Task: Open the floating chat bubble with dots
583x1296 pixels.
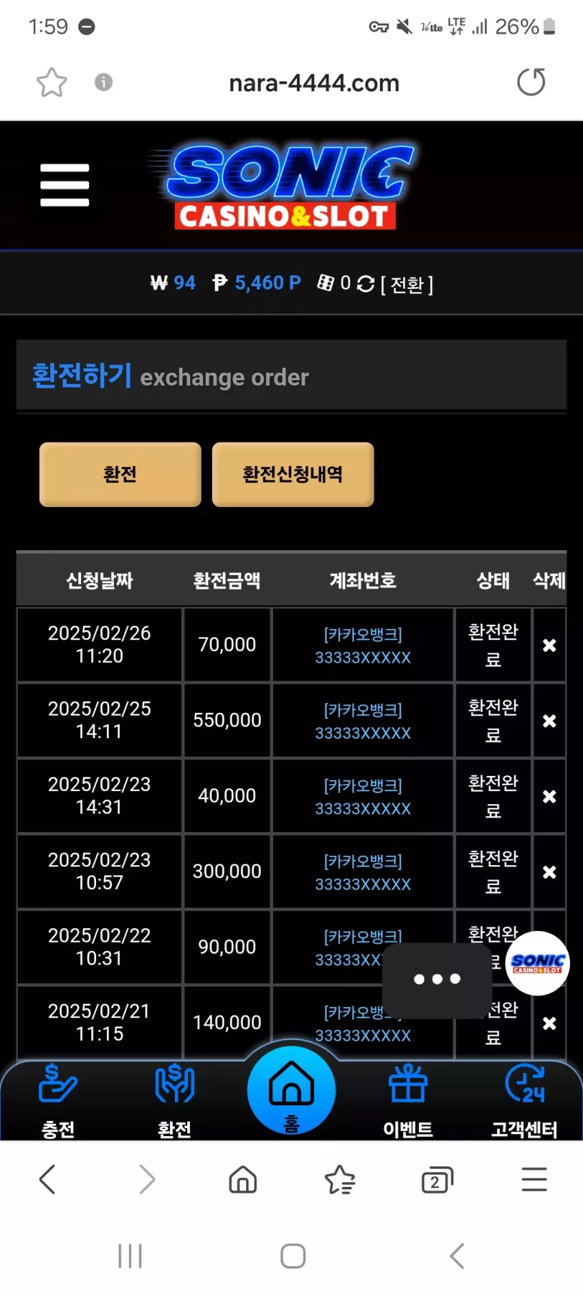Action: coord(437,980)
